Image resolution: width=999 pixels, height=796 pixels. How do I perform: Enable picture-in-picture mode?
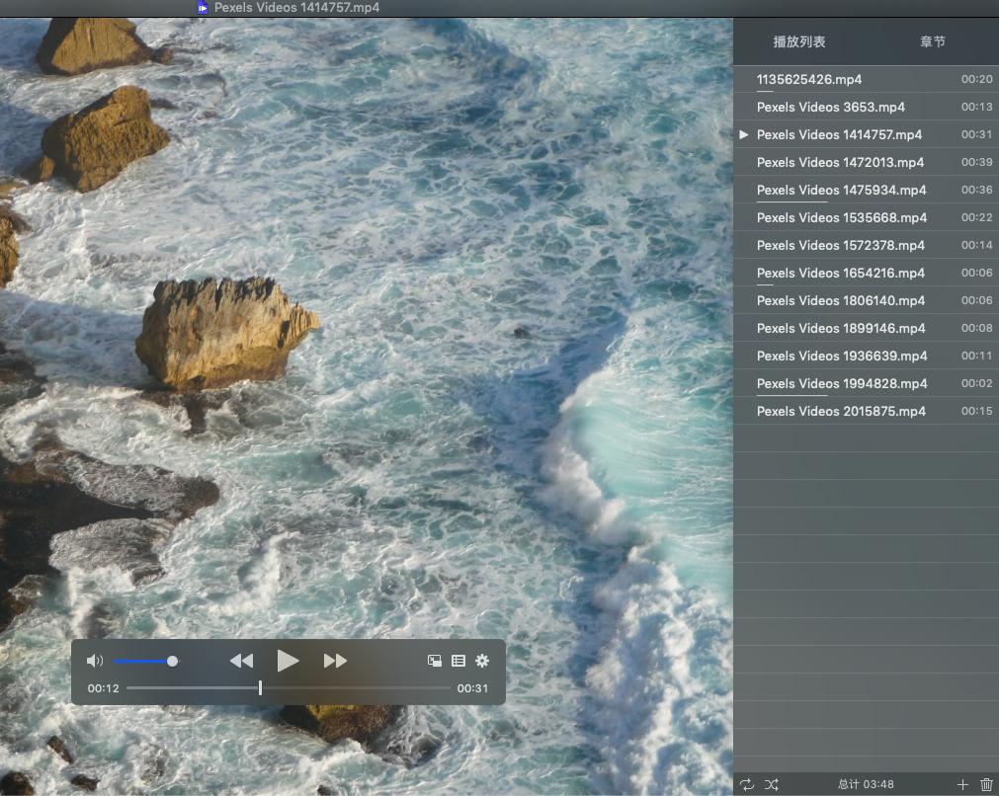435,661
